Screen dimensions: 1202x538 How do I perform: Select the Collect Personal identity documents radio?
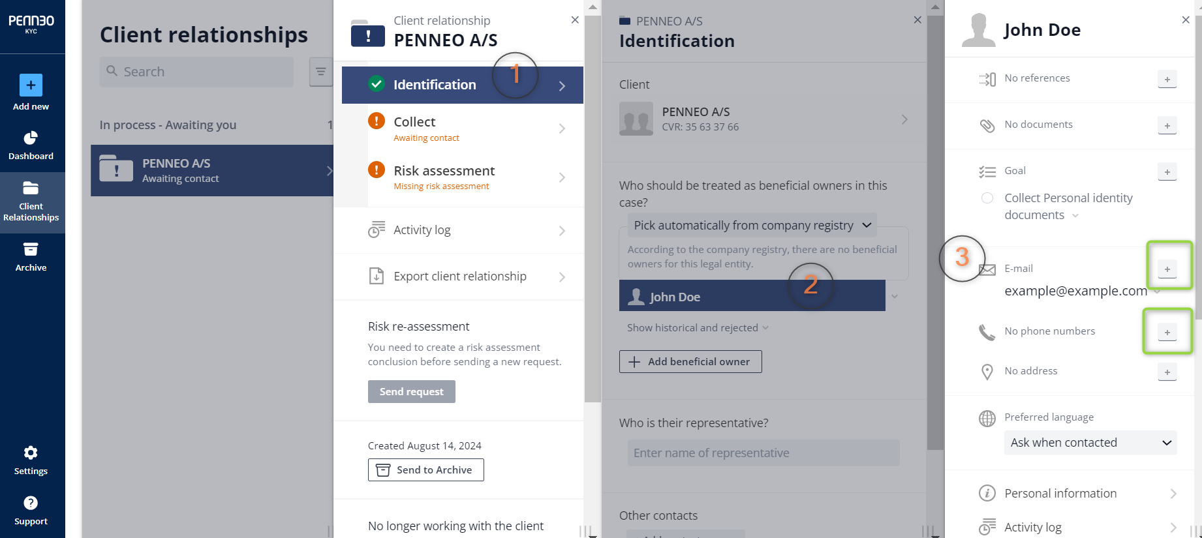(987, 198)
